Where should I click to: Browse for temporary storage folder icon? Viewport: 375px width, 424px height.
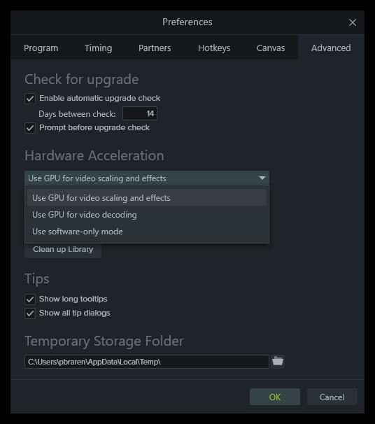[x=278, y=361]
